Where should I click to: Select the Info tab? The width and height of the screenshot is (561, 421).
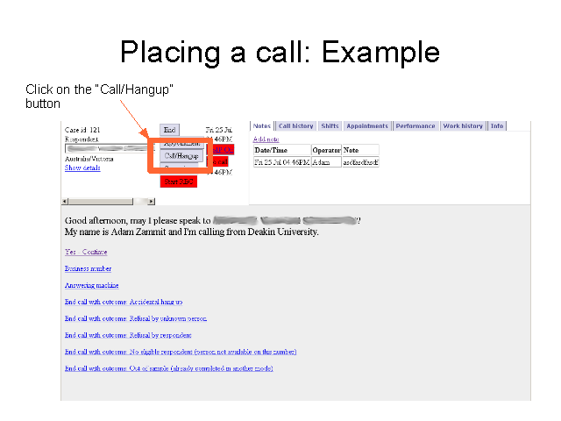[497, 126]
